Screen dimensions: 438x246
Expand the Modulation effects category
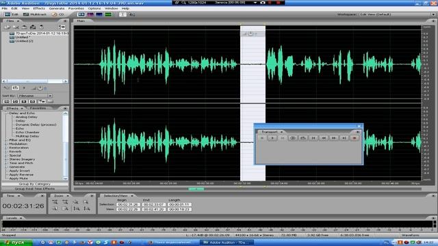(6, 144)
